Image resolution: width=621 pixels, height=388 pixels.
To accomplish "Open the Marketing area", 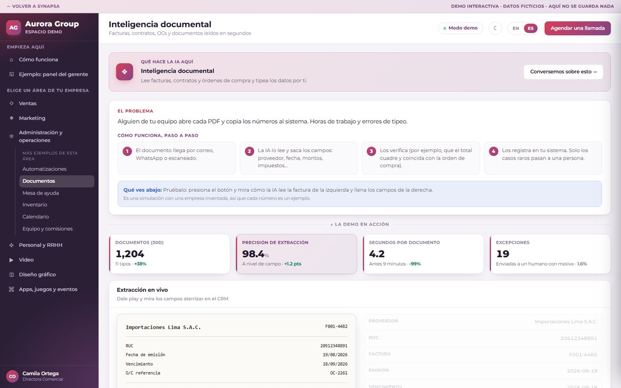I will (49, 118).
